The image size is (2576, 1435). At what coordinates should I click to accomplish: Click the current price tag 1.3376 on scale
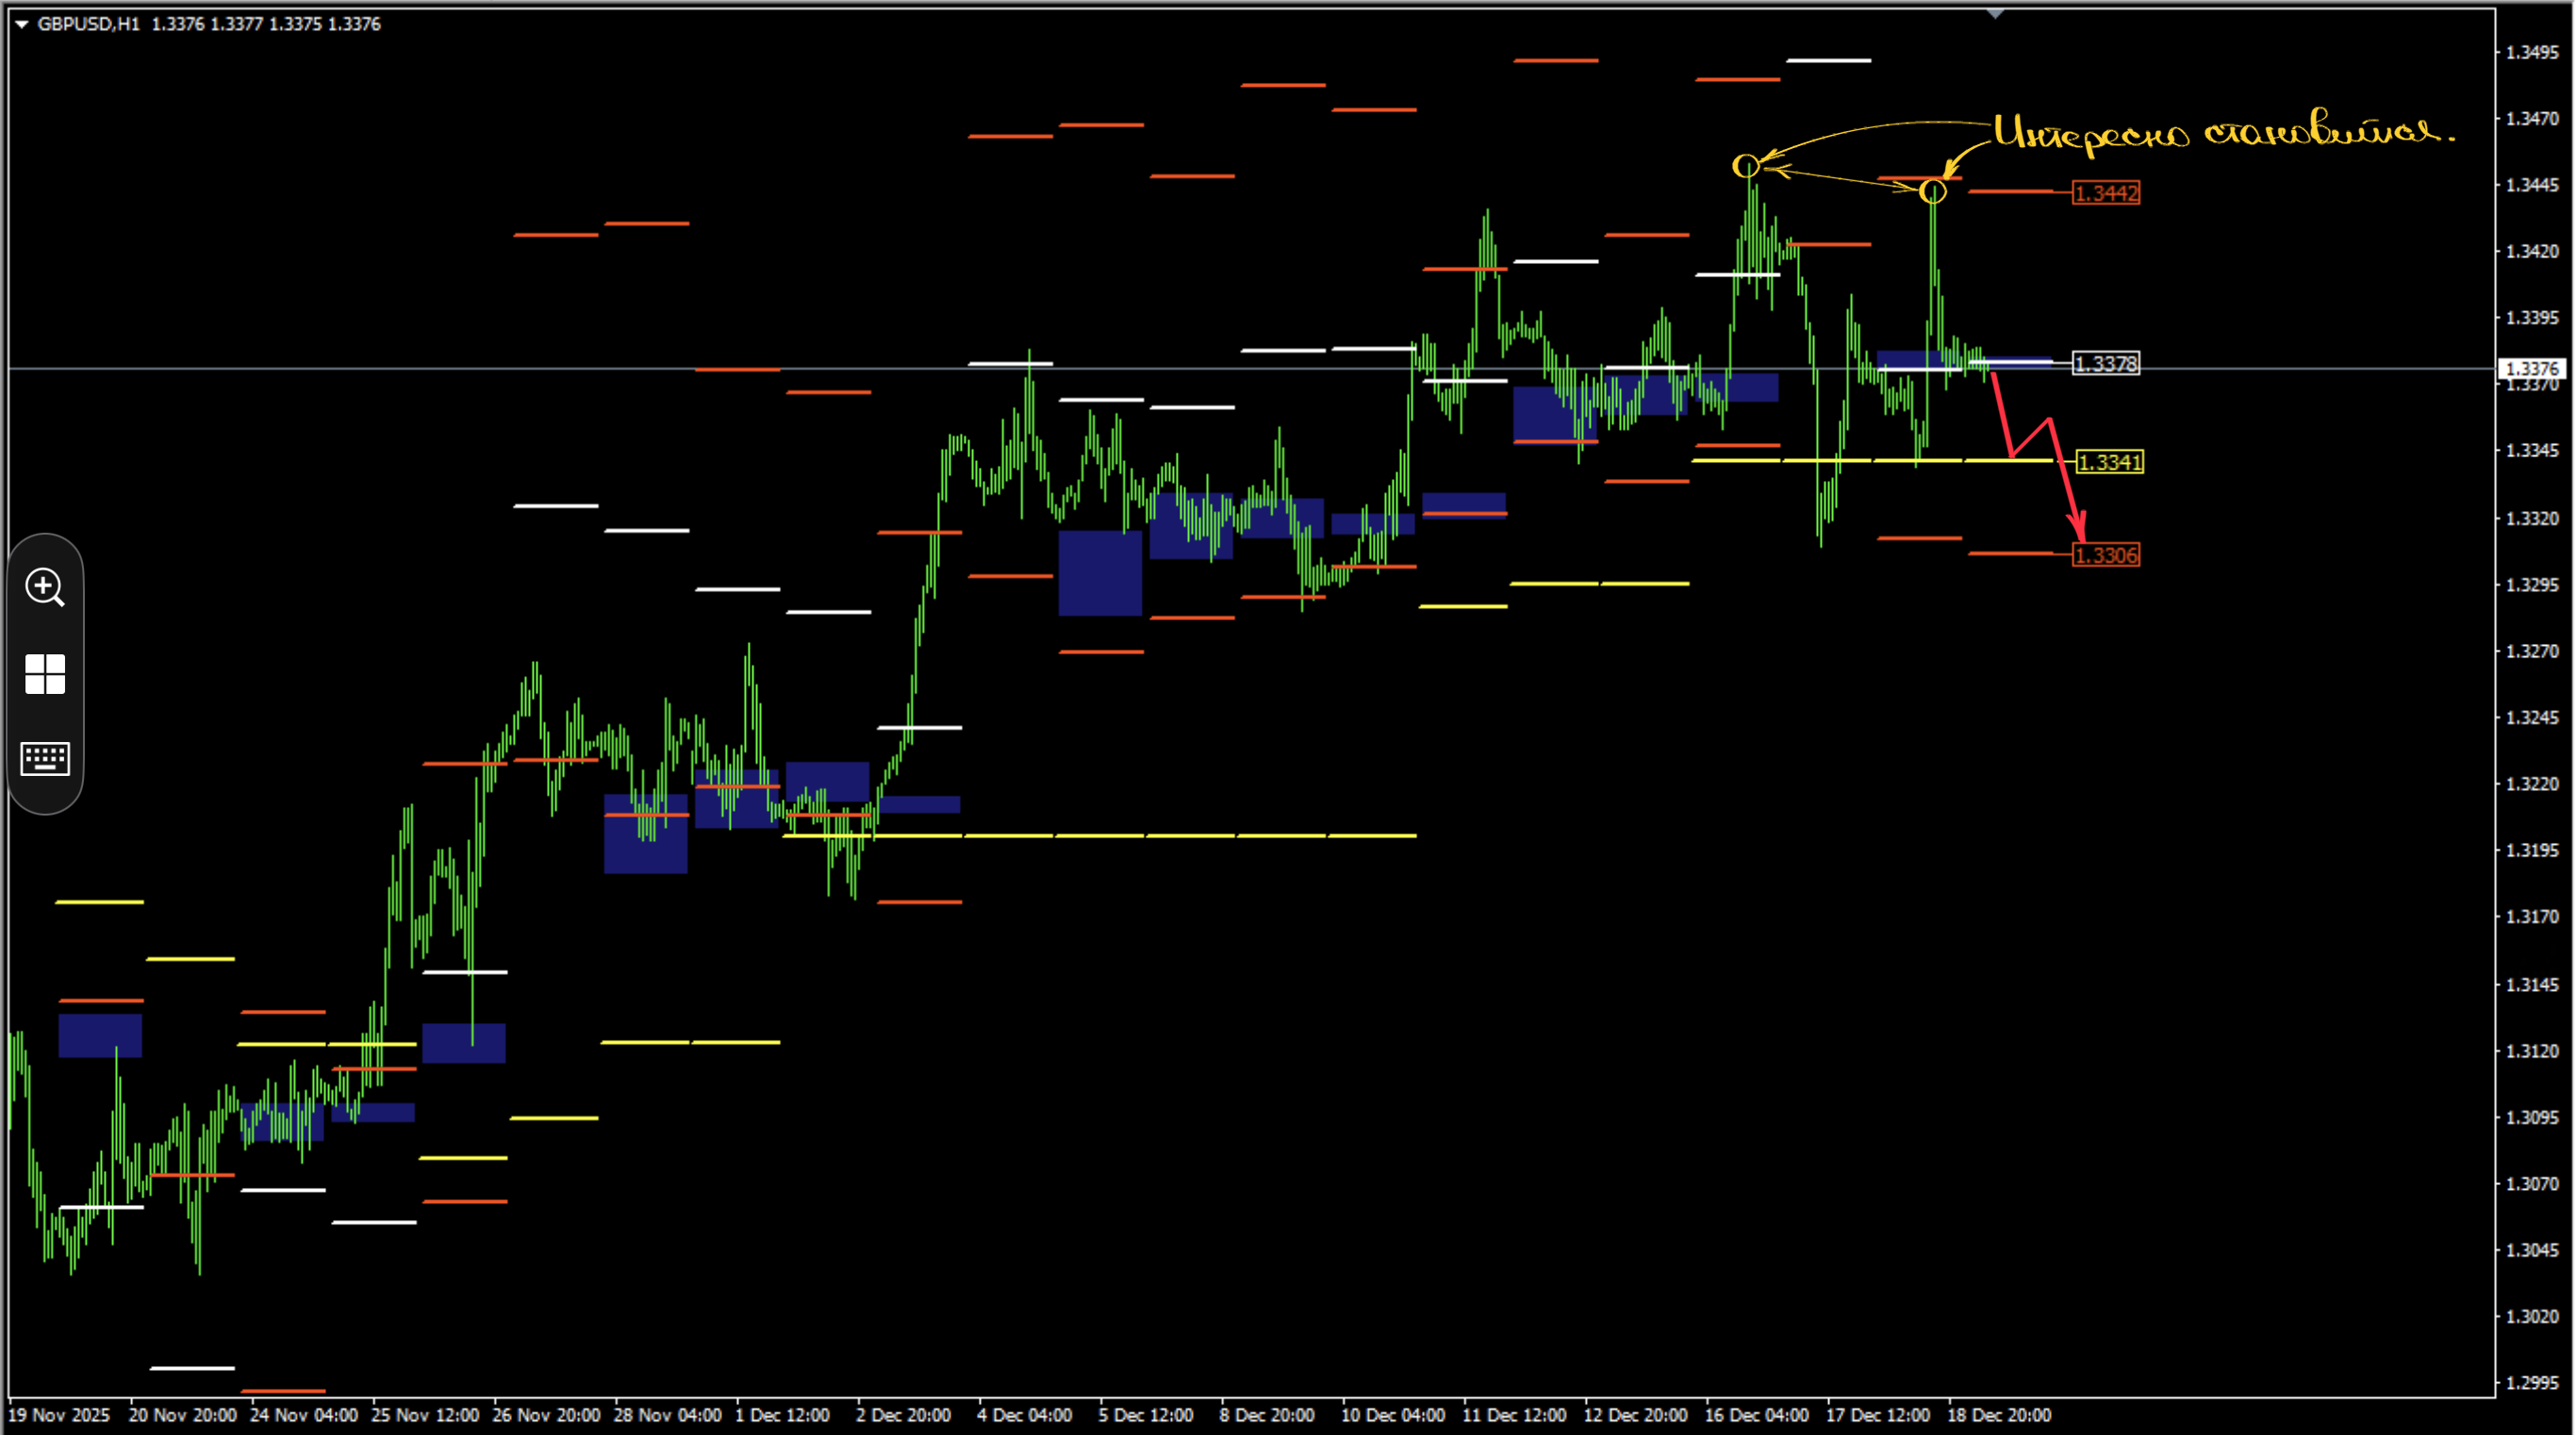pos(2533,369)
